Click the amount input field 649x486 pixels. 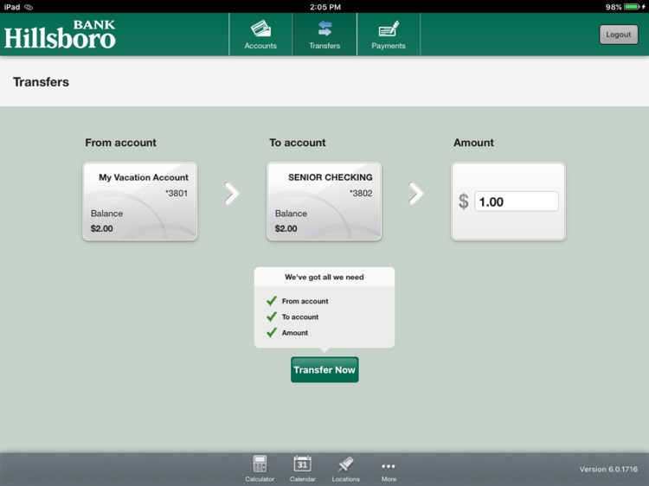(516, 201)
